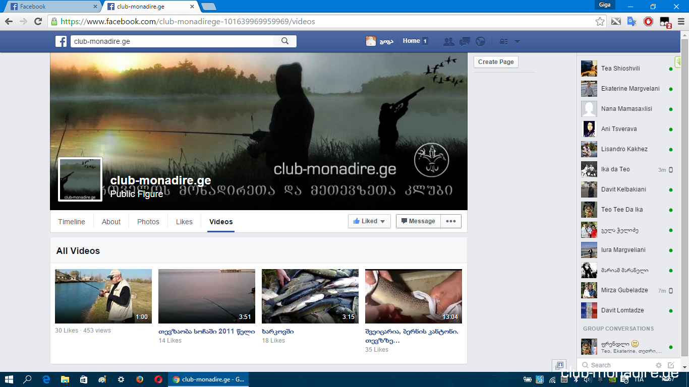Click the Facebook logo icon
The image size is (689, 387).
click(x=61, y=41)
